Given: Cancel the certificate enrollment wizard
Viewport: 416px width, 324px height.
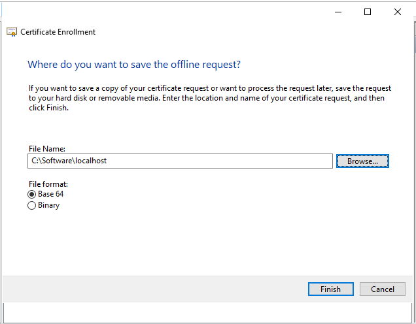Looking at the screenshot, I should tap(383, 289).
